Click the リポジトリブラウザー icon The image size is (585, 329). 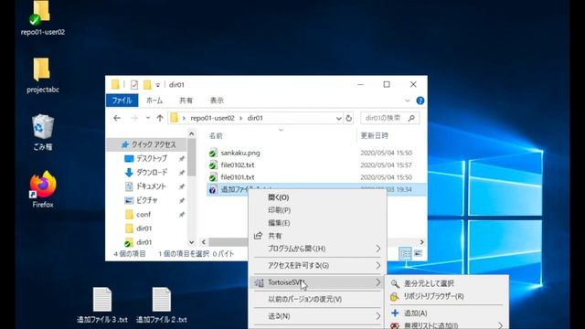[395, 296]
